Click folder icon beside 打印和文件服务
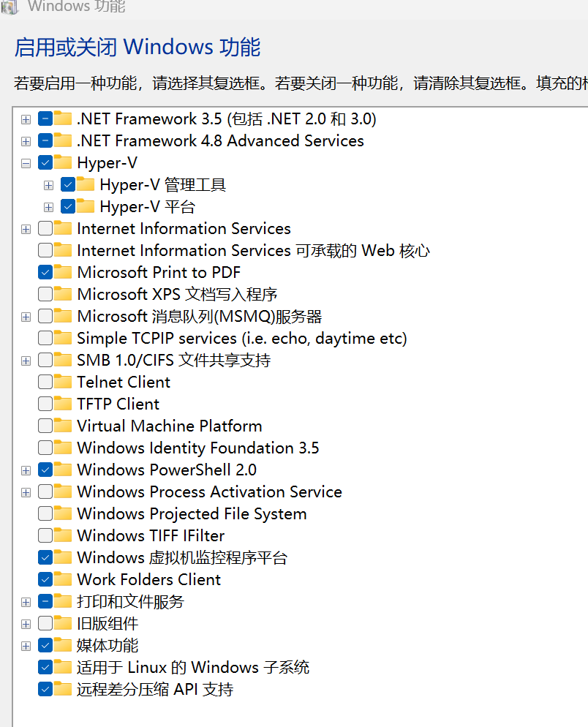This screenshot has height=727, width=588. click(63, 601)
